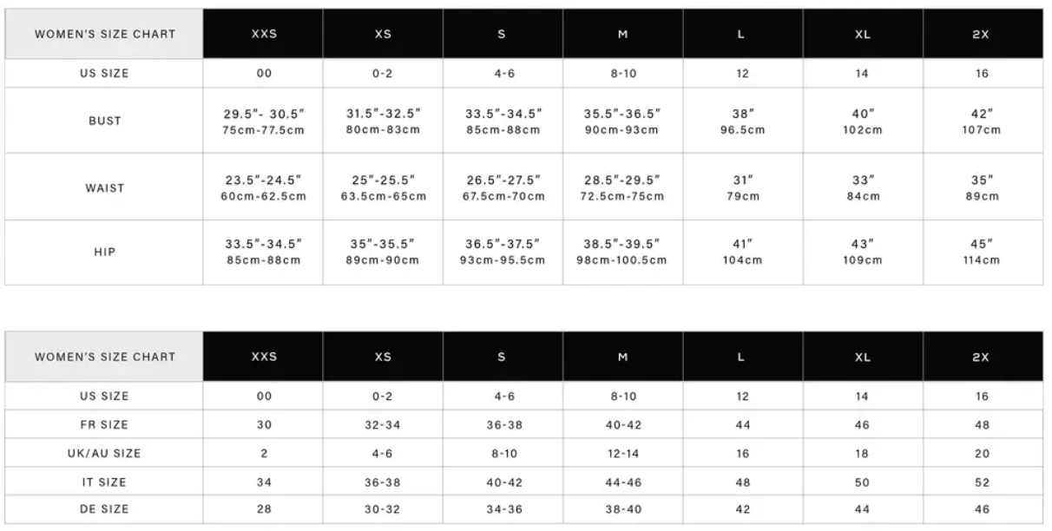Click the DE SIZE row label
This screenshot has height=531, width=1052.
pos(104,509)
